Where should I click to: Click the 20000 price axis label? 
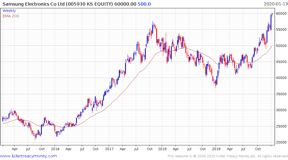click(x=281, y=142)
